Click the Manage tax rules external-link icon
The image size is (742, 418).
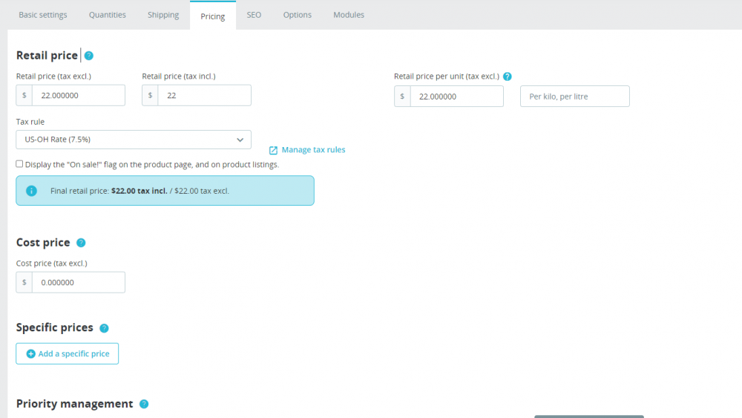(x=273, y=150)
